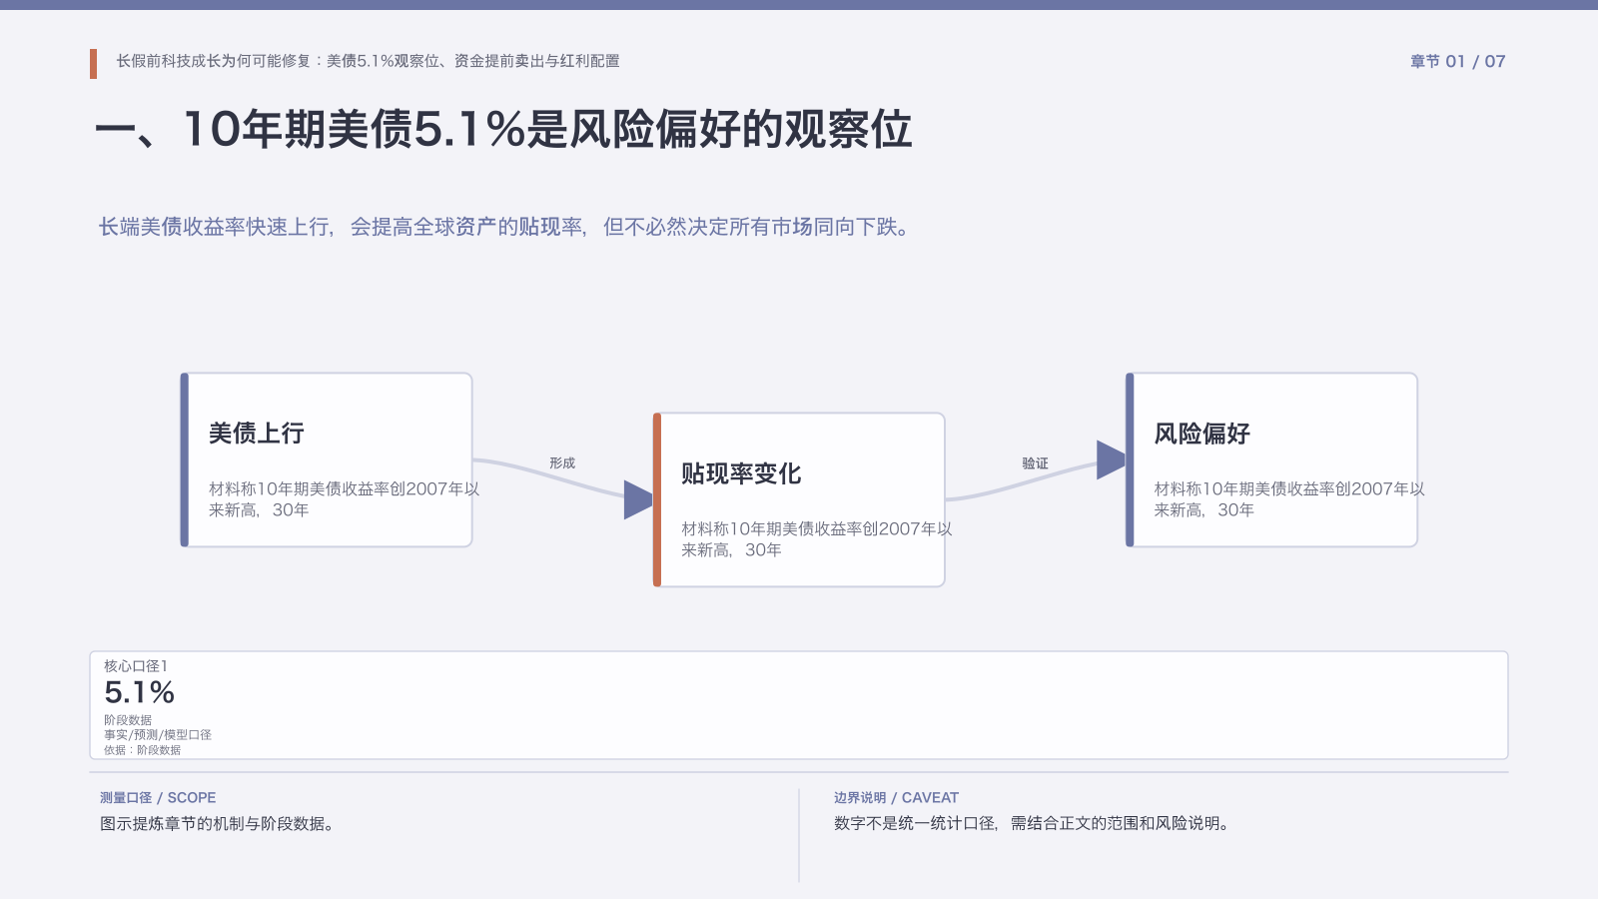Screen dimensions: 1598x899
Task: Click the 事实/预测/模型口径 line
Action: point(158,735)
